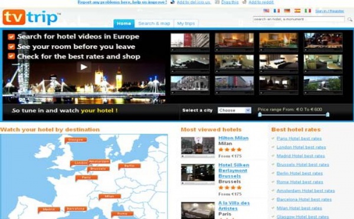Click the Rome tag on the map
The height and width of the screenshot is (219, 354).
[x=122, y=214]
